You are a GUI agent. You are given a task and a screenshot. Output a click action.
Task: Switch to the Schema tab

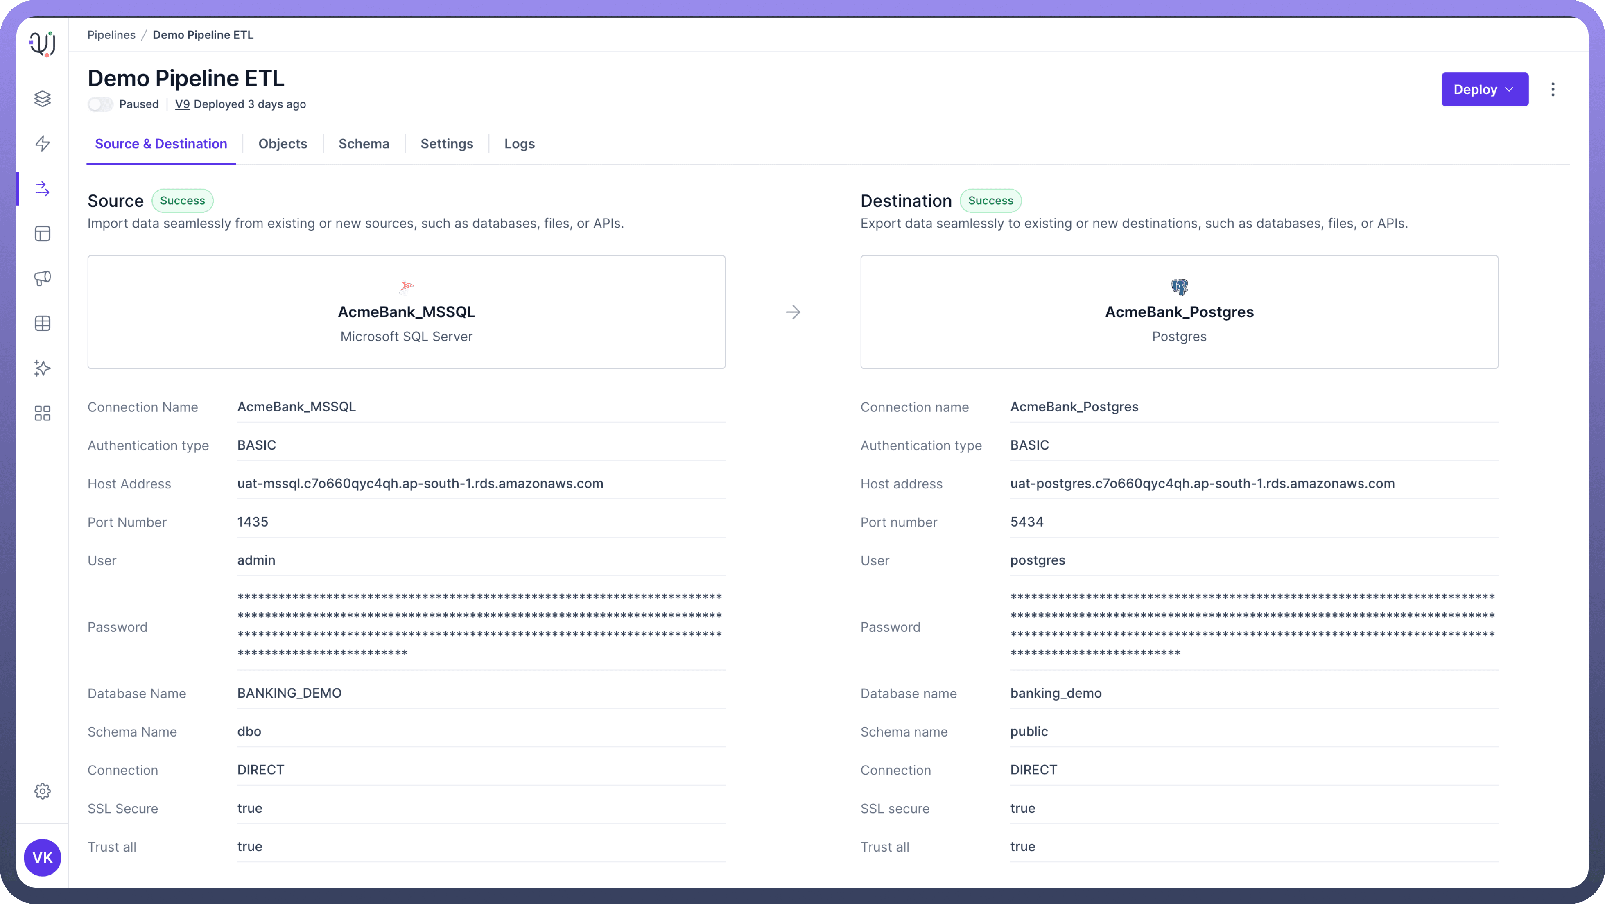[x=364, y=144]
